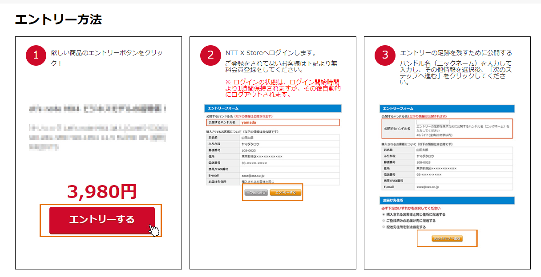Select 購入されるお客様と同じ住所に配送する radio option
541x277 pixels.
click(x=384, y=214)
